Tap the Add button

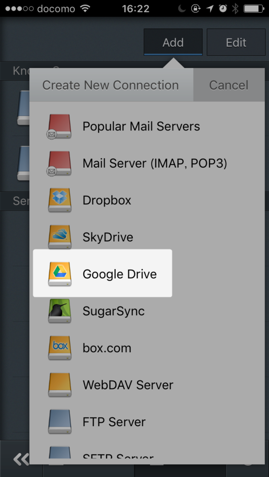(x=173, y=42)
